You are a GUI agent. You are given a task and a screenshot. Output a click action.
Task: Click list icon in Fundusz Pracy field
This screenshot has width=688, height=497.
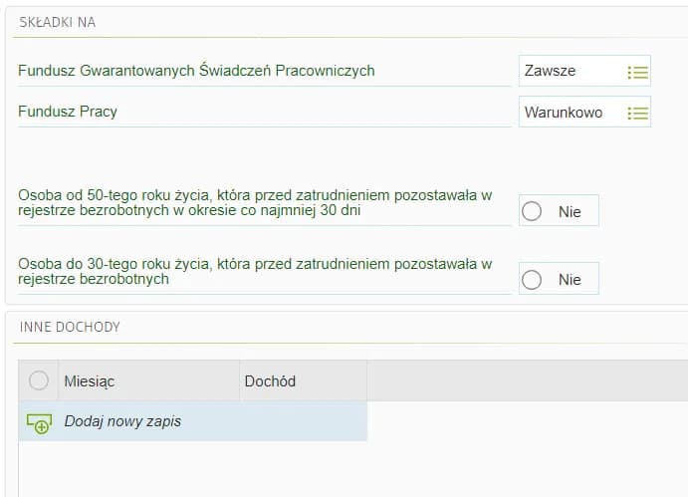(637, 114)
